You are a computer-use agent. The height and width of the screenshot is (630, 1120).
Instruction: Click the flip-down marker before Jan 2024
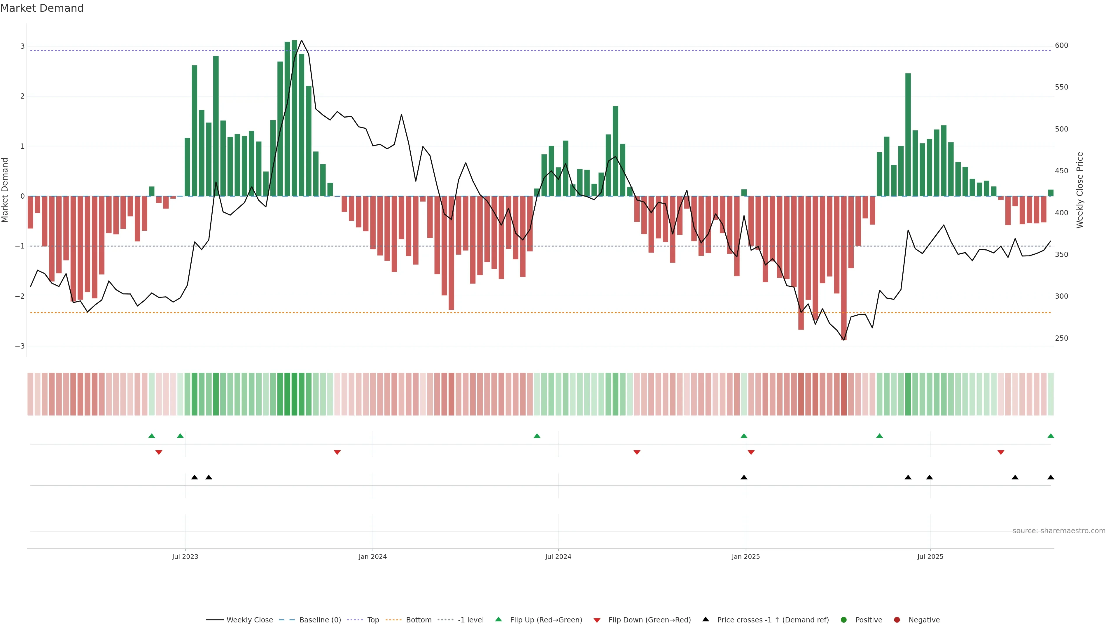[x=337, y=453]
